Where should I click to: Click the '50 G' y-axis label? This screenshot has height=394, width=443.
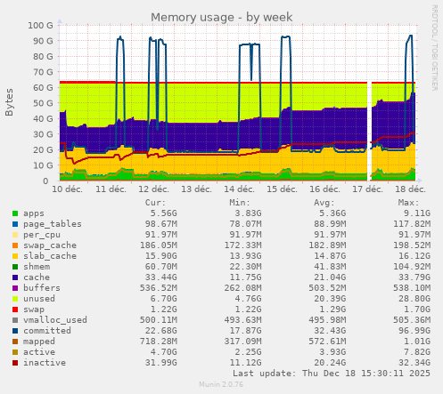[43, 103]
